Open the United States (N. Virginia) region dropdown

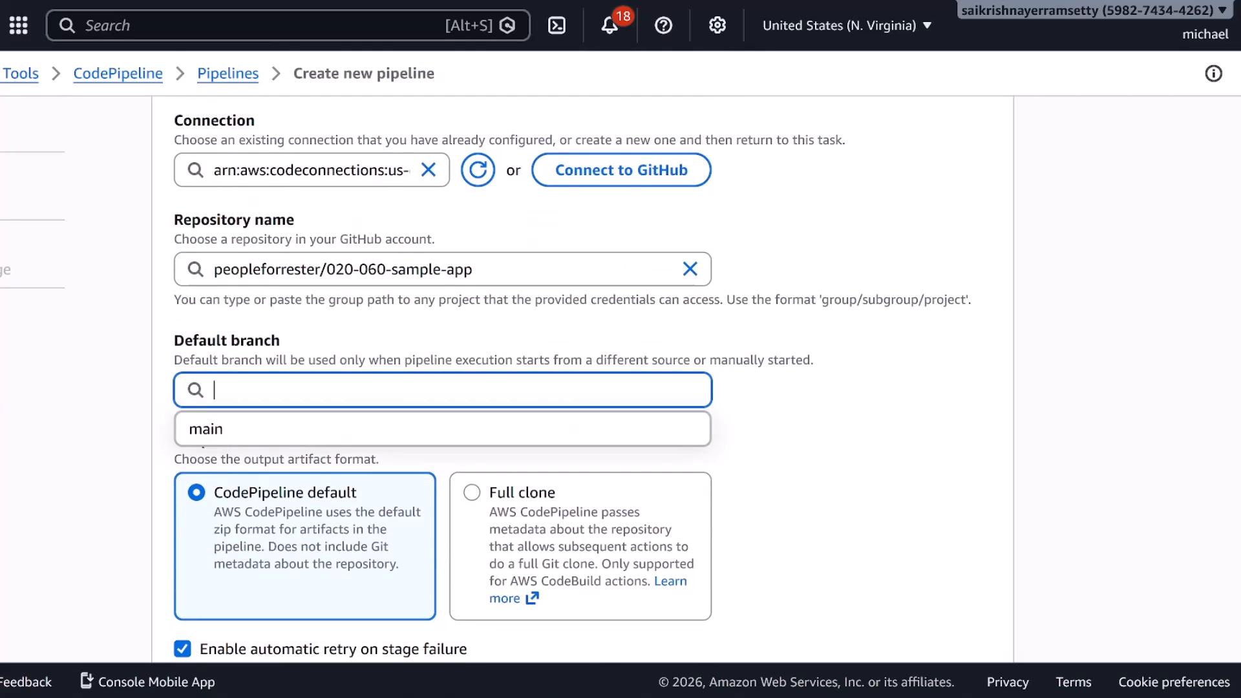click(x=847, y=25)
